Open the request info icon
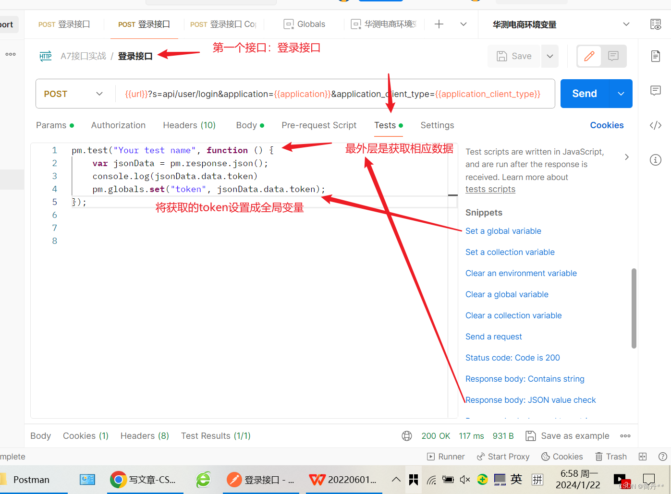671x494 pixels. [x=656, y=160]
